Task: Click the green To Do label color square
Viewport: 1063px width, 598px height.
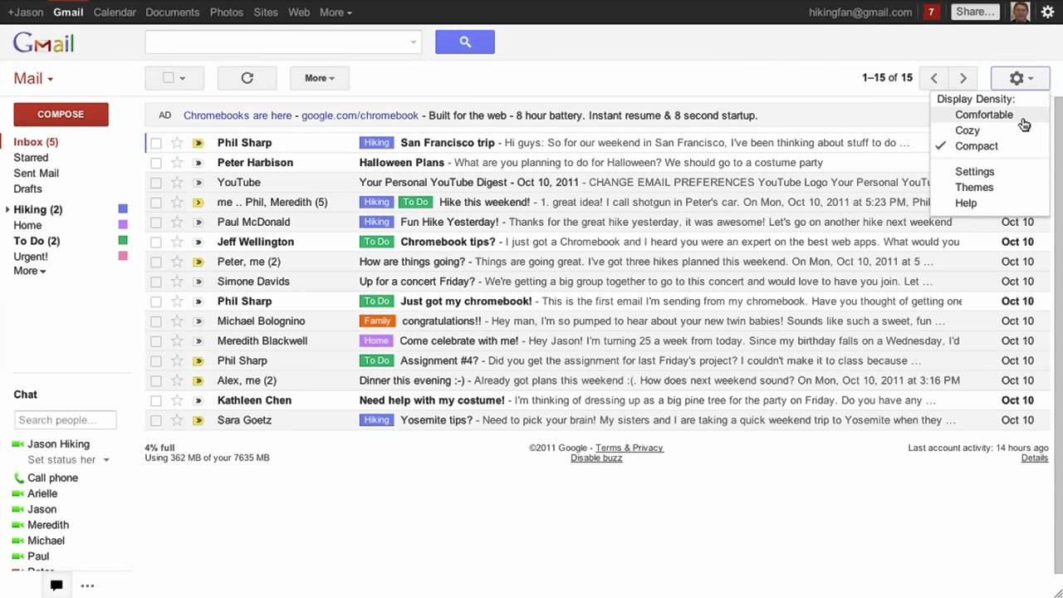Action: pos(123,241)
